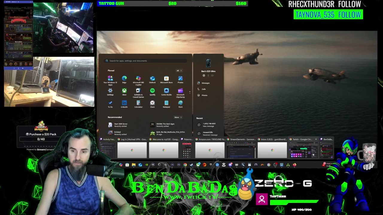Open the To Do app
Viewport: 383px width, 215px height.
tap(110, 104)
